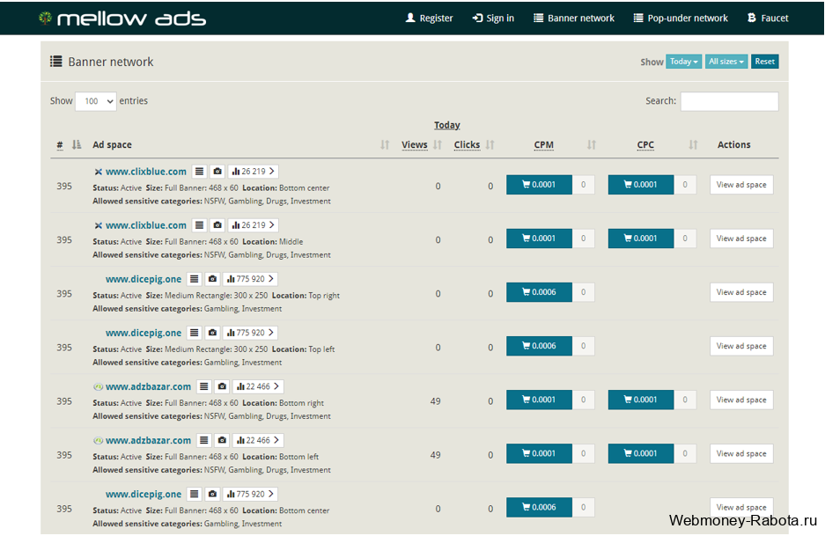The image size is (825, 536).
Task: Buy CPM 0.0006 on Top right dicepig.one
Action: tap(539, 292)
